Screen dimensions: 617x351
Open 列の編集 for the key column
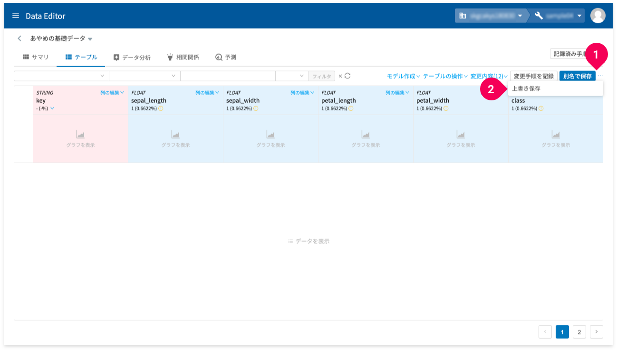click(112, 93)
